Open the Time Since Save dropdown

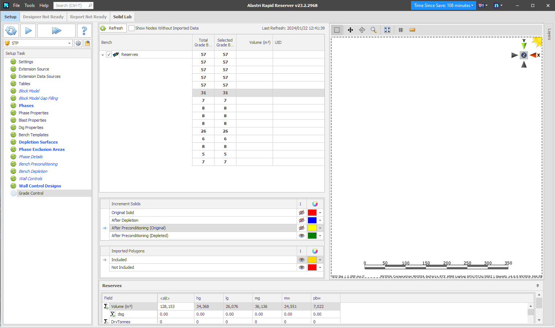(473, 5)
